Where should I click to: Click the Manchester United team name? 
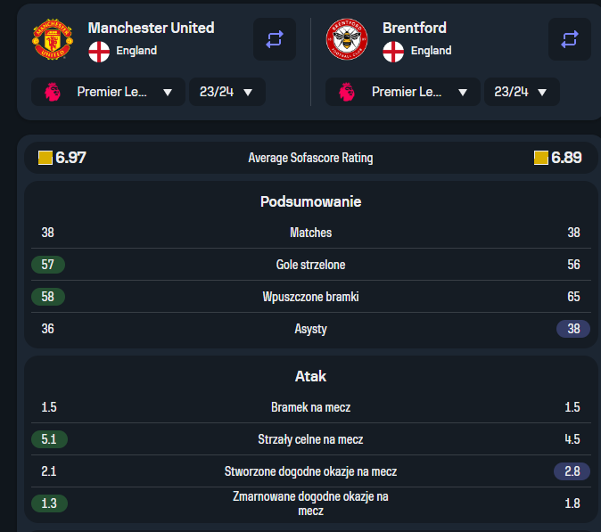(151, 28)
